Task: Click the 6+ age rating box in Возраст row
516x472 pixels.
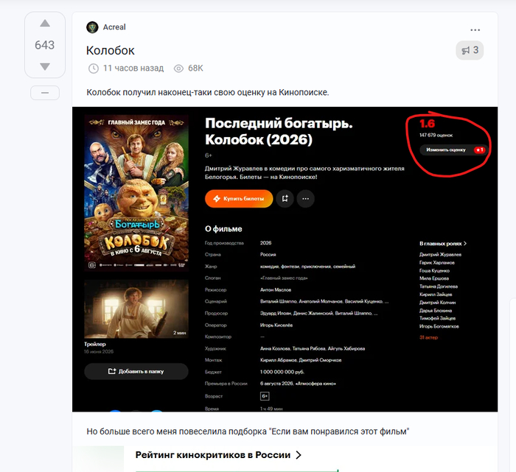Action: coord(265,396)
